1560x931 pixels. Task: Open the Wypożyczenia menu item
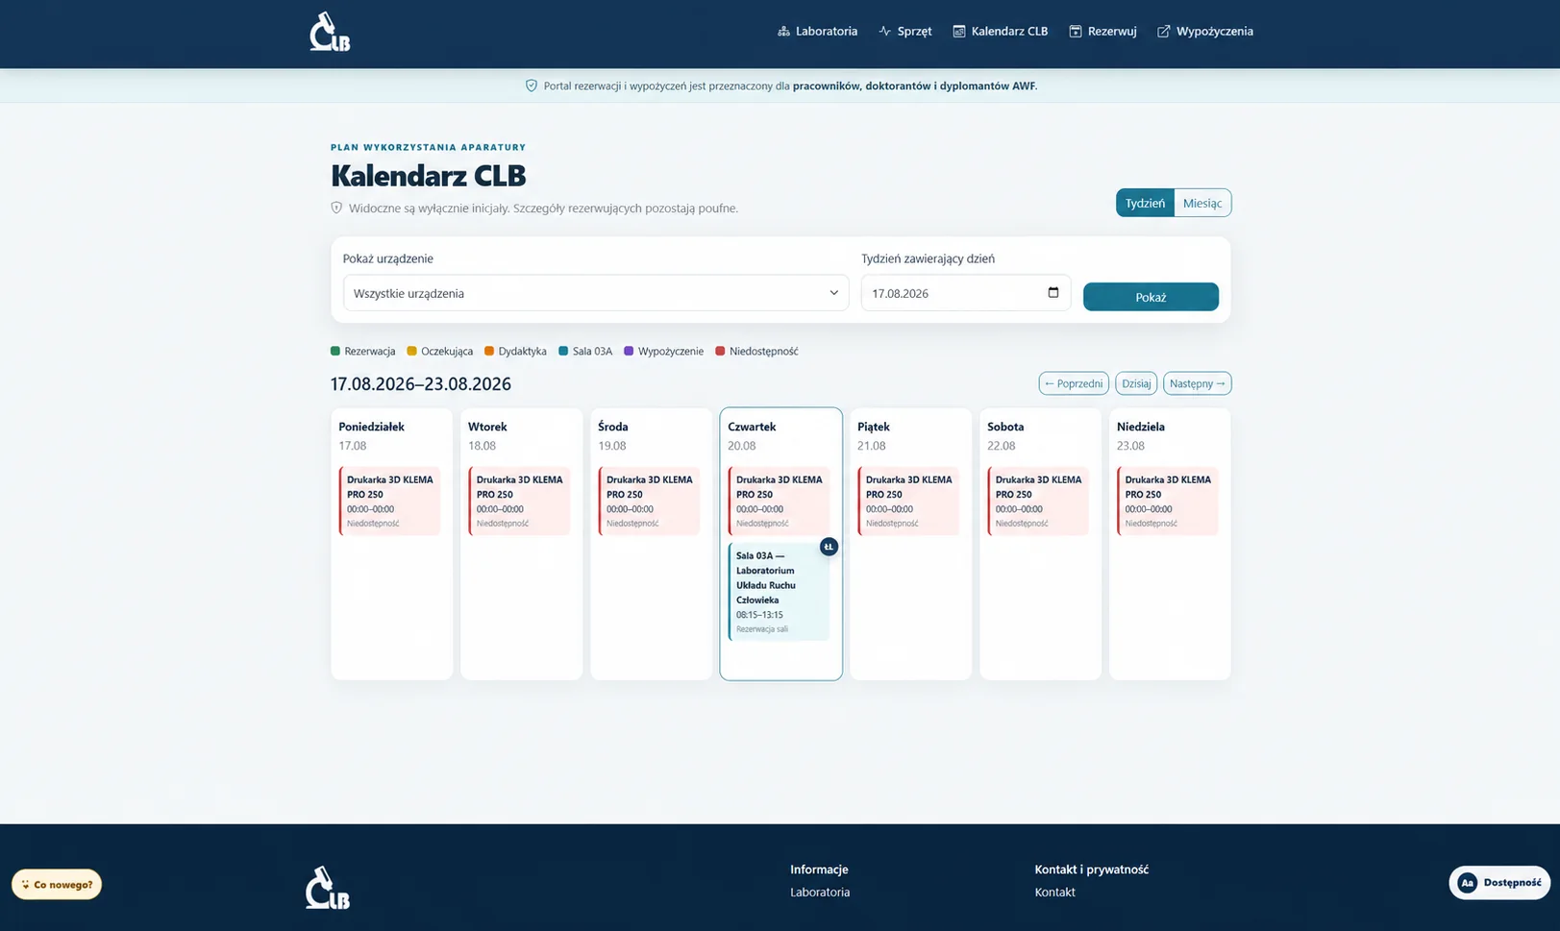[1205, 32]
